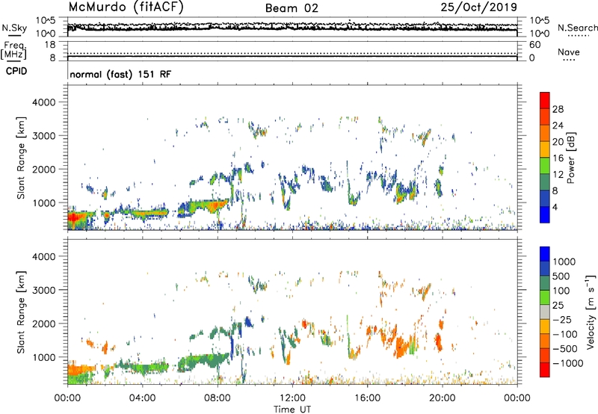Image resolution: width=598 pixels, height=414 pixels.
Task: Click the 'Slant Range [km]' label on the velocity panel
Action: click(x=21, y=312)
